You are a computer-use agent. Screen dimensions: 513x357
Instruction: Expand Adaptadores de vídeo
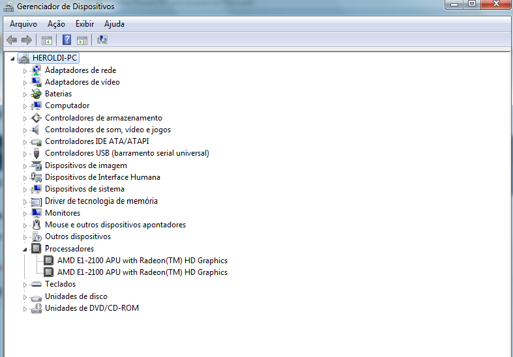click(25, 83)
